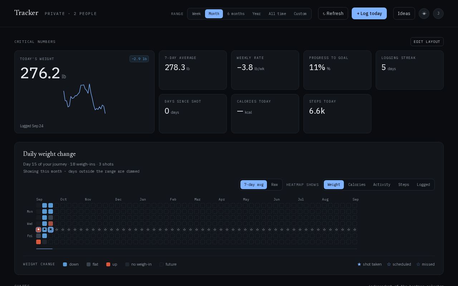The width and height of the screenshot is (458, 286).
Task: Click the weight sparkline chart in Today's Weight card
Action: 84,99
